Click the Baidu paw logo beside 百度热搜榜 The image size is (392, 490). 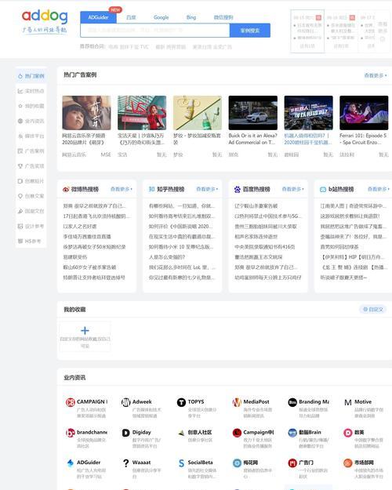[238, 189]
